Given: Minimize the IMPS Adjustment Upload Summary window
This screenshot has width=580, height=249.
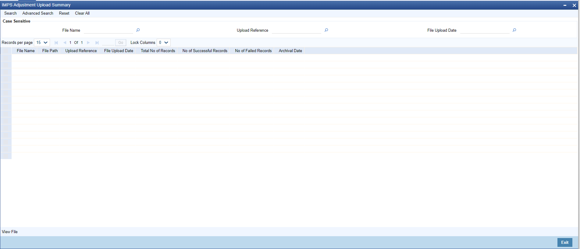Looking at the screenshot, I should [565, 5].
